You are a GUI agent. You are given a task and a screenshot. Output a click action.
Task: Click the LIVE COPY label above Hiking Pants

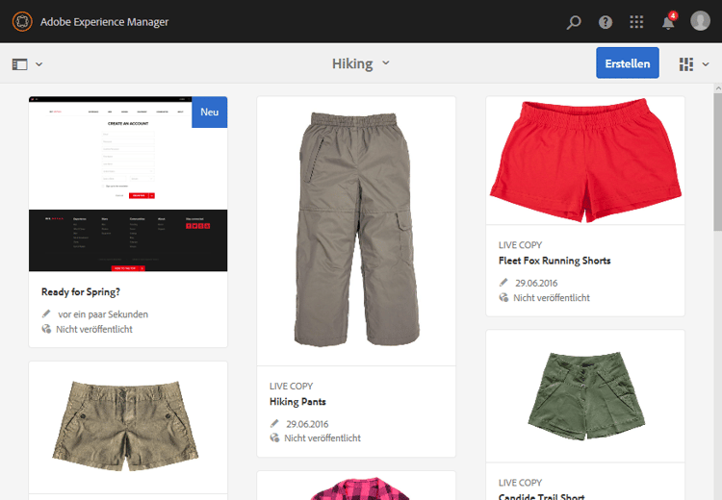(291, 386)
